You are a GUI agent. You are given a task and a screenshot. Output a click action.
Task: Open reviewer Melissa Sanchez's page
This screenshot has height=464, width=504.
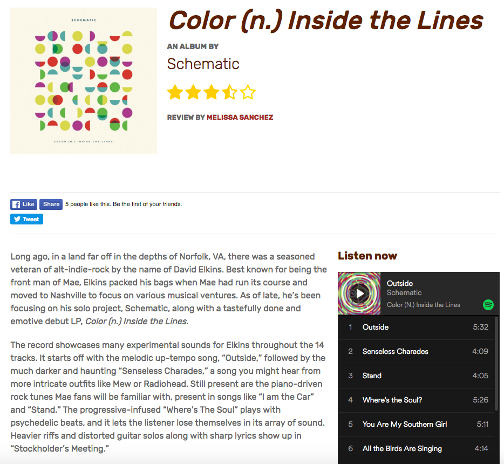point(240,117)
